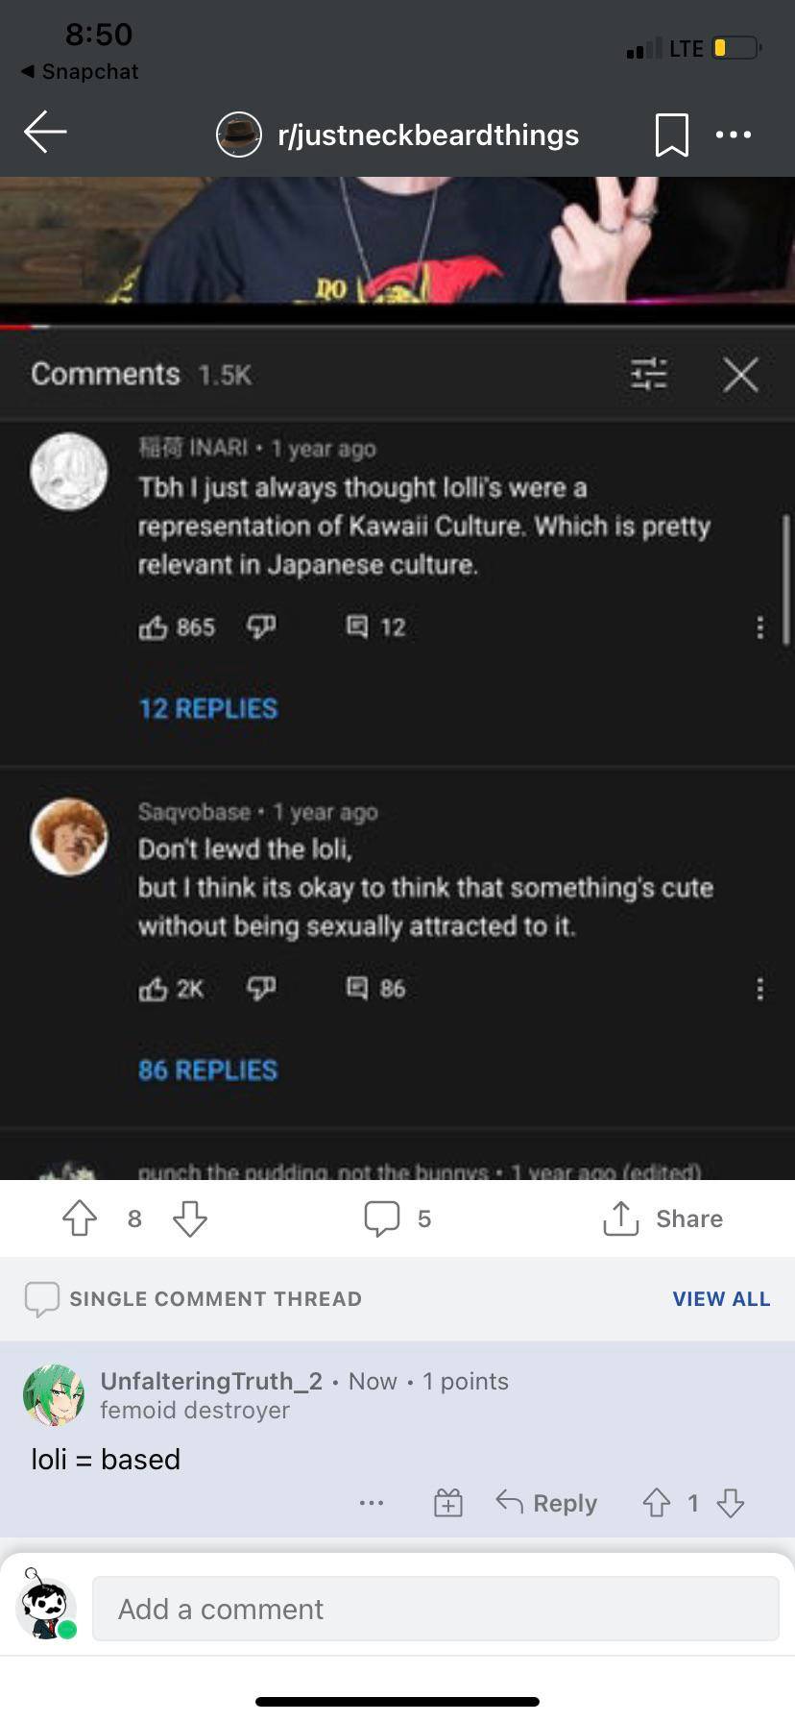Image resolution: width=795 pixels, height=1722 pixels.
Task: Bookmark this post with the save icon
Action: click(671, 135)
